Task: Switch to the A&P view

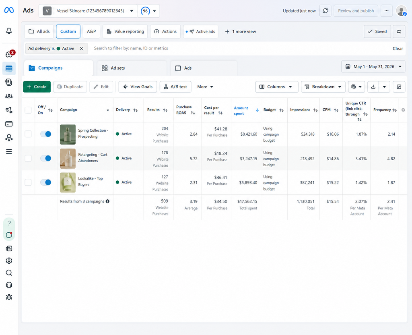Action: click(91, 31)
